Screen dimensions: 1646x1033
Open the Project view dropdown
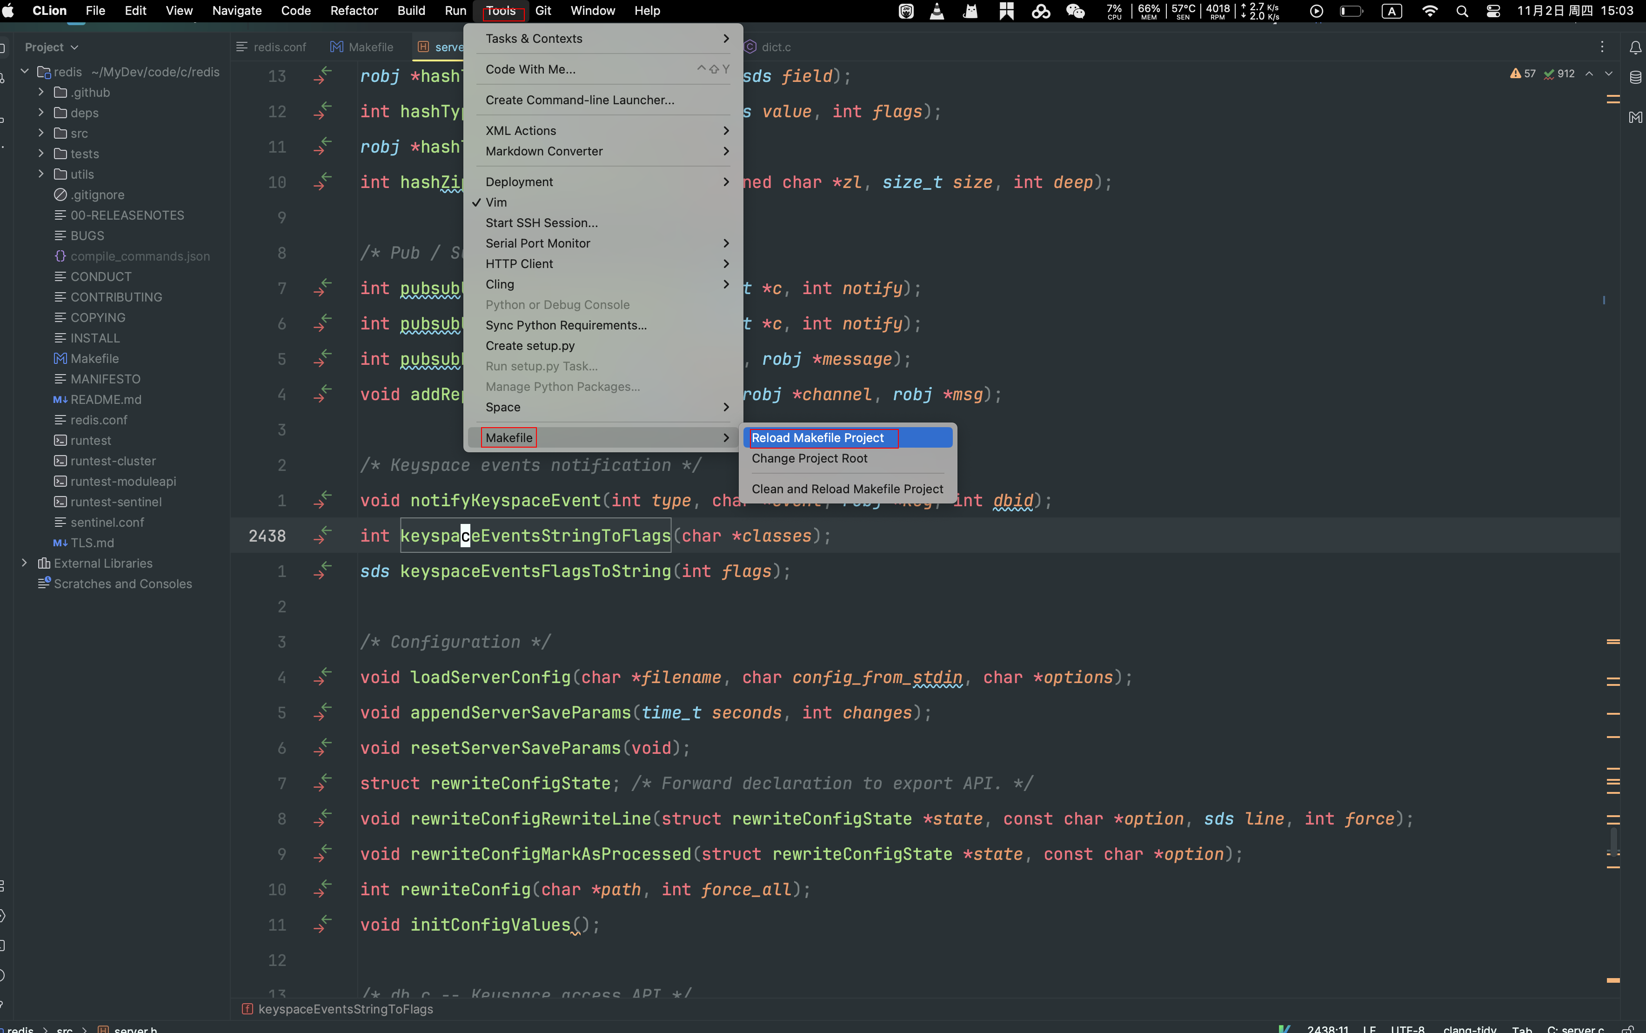(x=51, y=47)
